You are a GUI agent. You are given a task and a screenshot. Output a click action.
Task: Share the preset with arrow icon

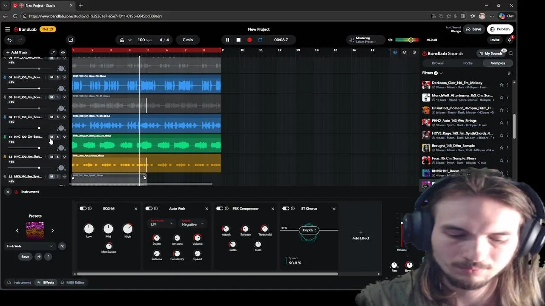38,257
